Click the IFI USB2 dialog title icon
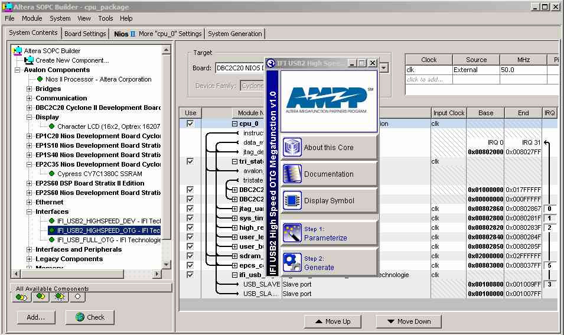 271,63
